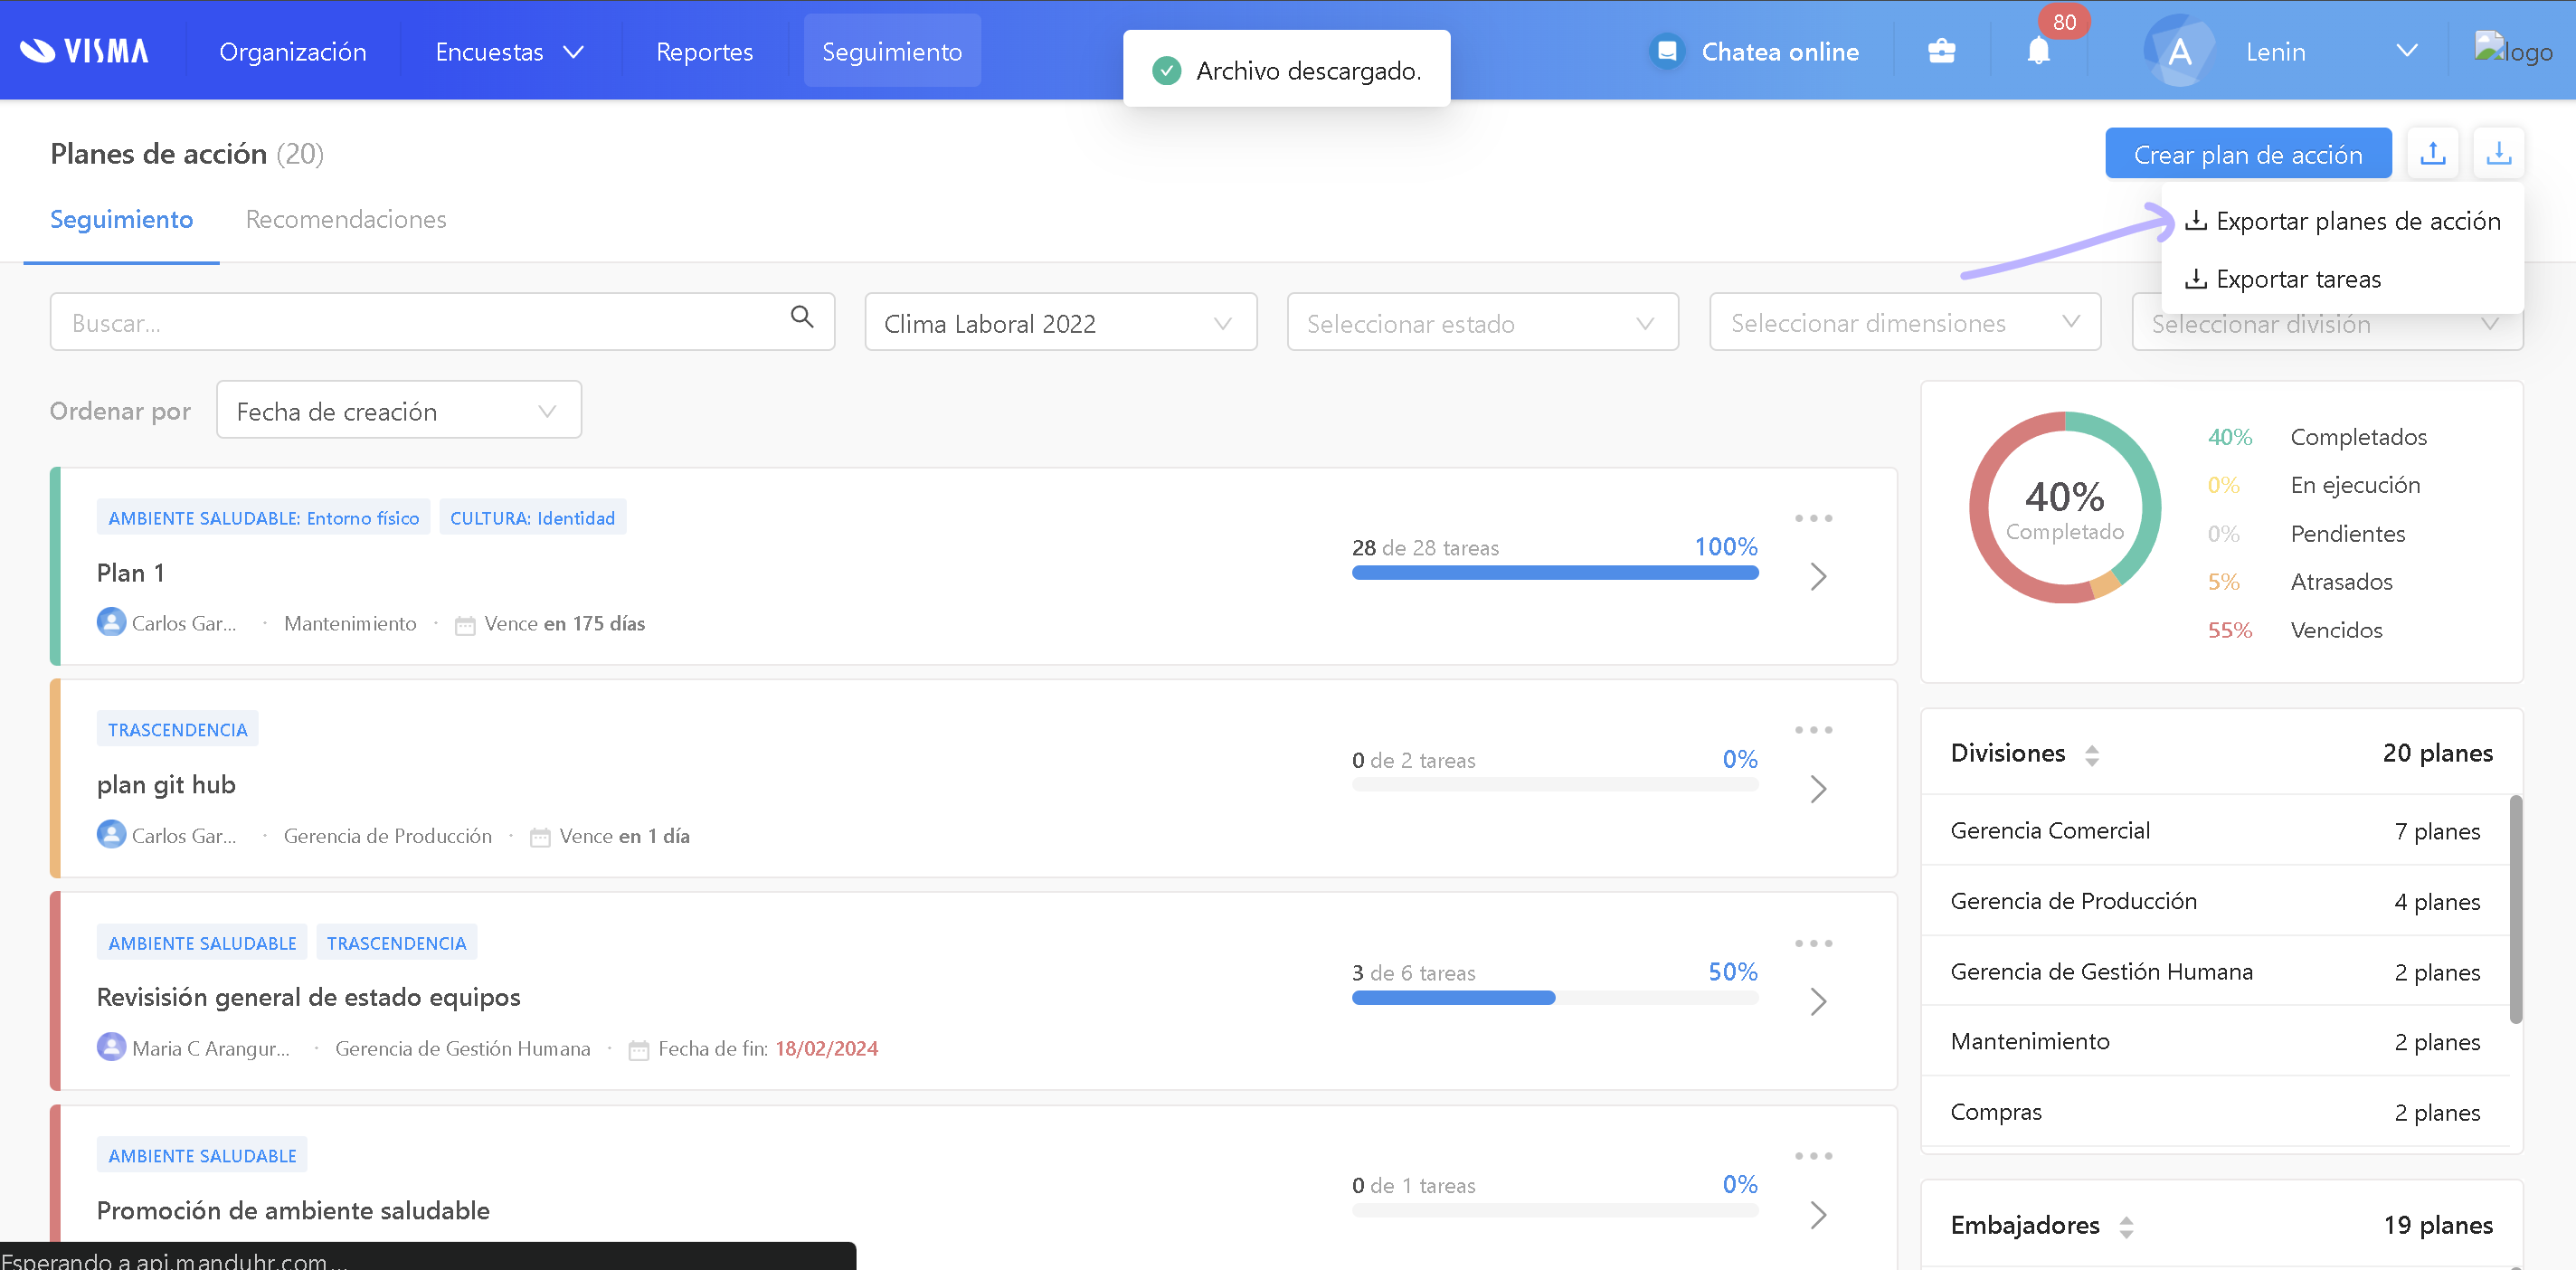Click the search magnifier in Buscar field
The image size is (2576, 1270).
coord(801,318)
